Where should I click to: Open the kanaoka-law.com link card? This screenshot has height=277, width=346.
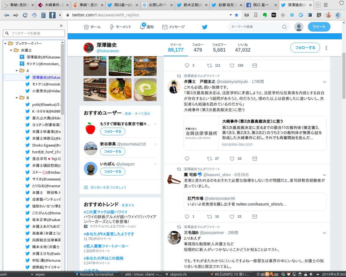(255, 133)
